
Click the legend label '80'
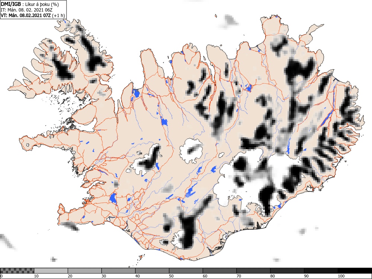[272, 276]
